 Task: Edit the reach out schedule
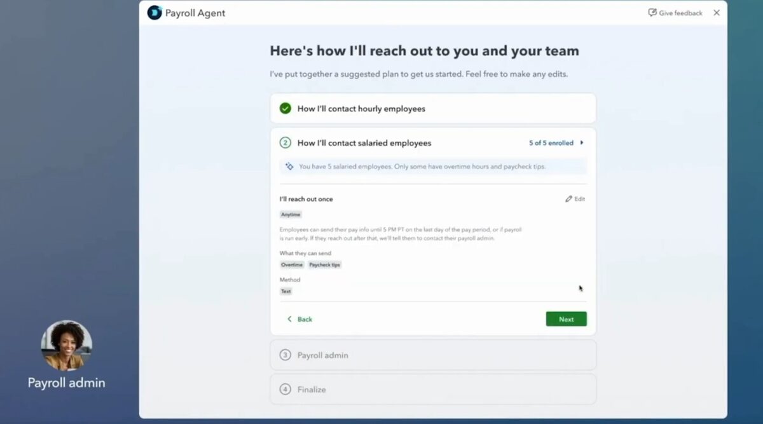point(575,199)
